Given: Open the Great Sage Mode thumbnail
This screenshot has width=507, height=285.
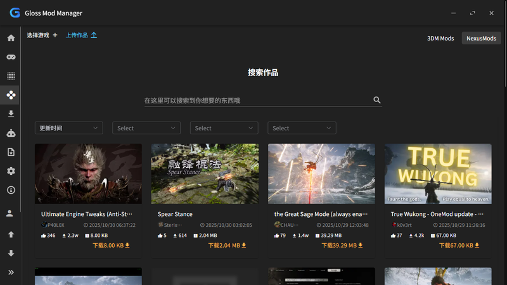Looking at the screenshot, I should (x=321, y=174).
